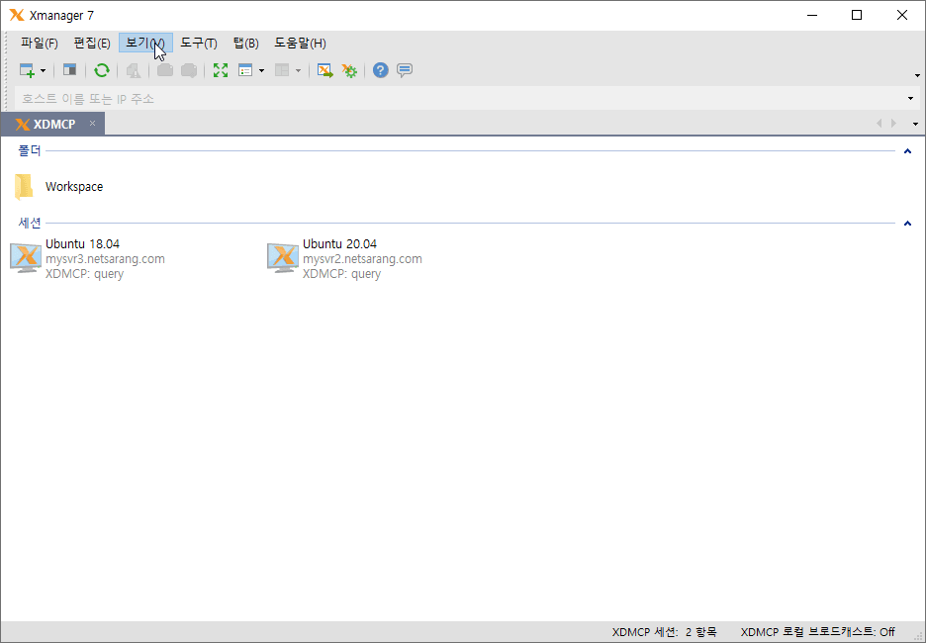Collapse the 폴더 section

coord(907,151)
